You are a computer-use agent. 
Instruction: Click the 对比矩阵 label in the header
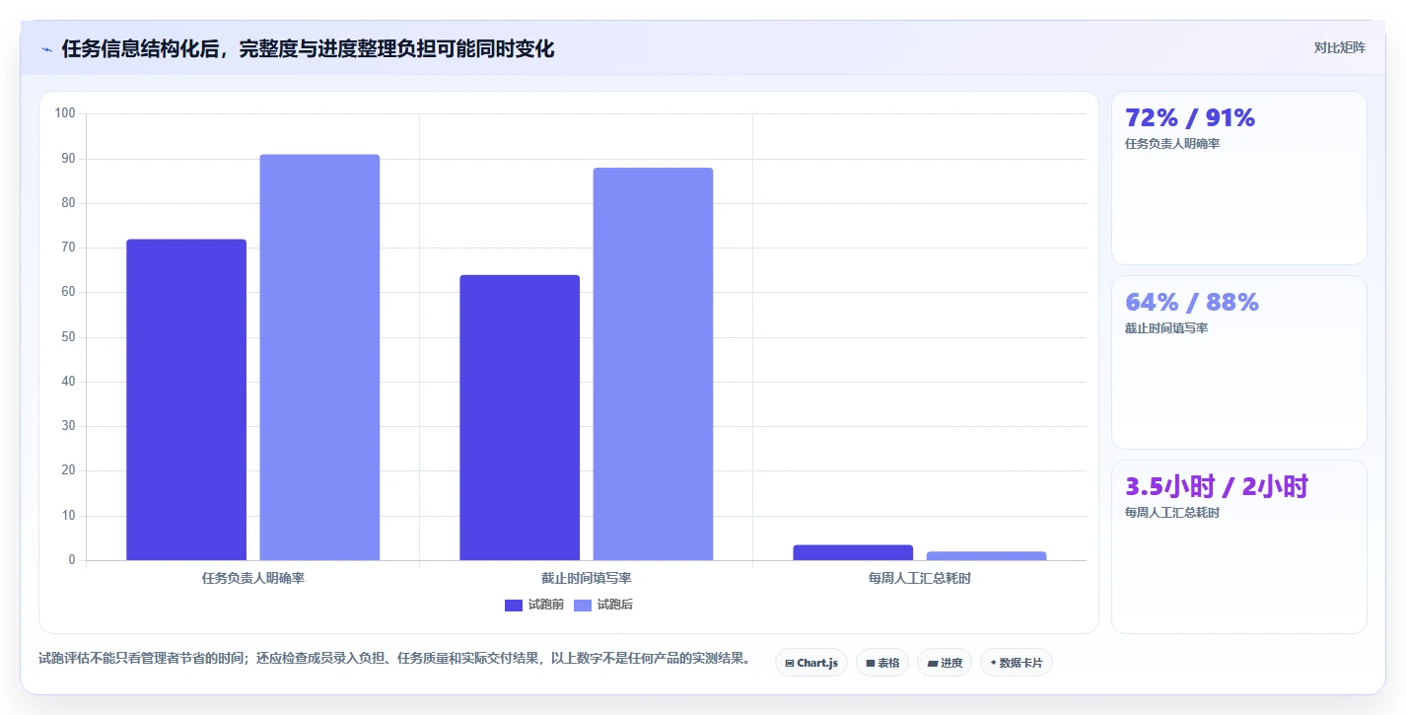pos(1340,47)
